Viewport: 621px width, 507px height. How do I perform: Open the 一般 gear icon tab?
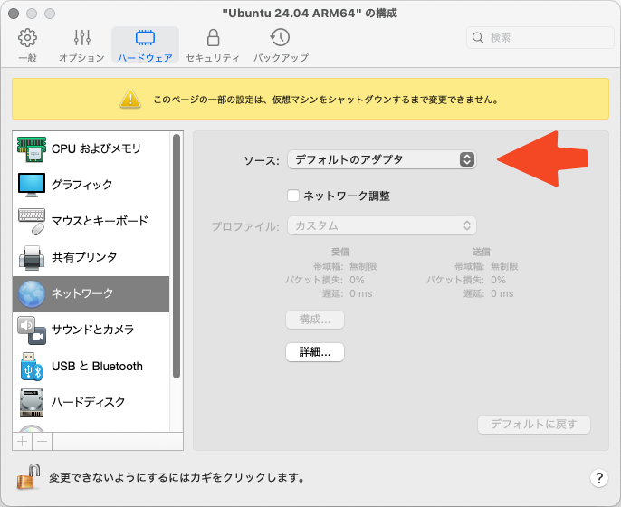pos(27,45)
